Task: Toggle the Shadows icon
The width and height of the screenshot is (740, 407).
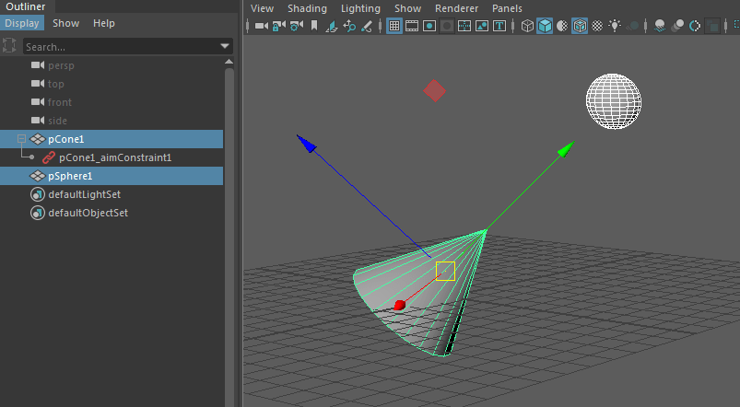Action: point(632,26)
